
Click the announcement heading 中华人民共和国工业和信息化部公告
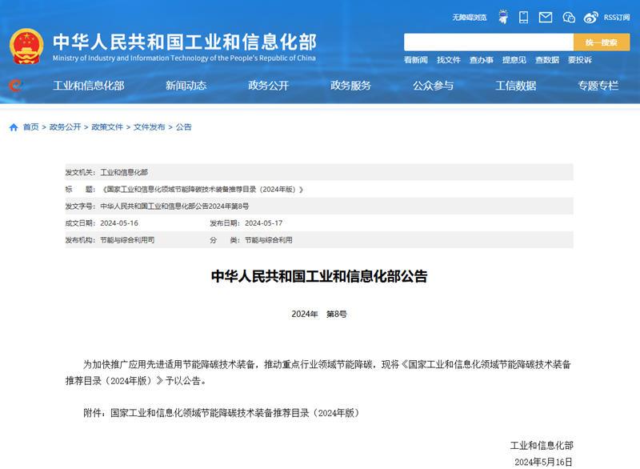tap(319, 276)
